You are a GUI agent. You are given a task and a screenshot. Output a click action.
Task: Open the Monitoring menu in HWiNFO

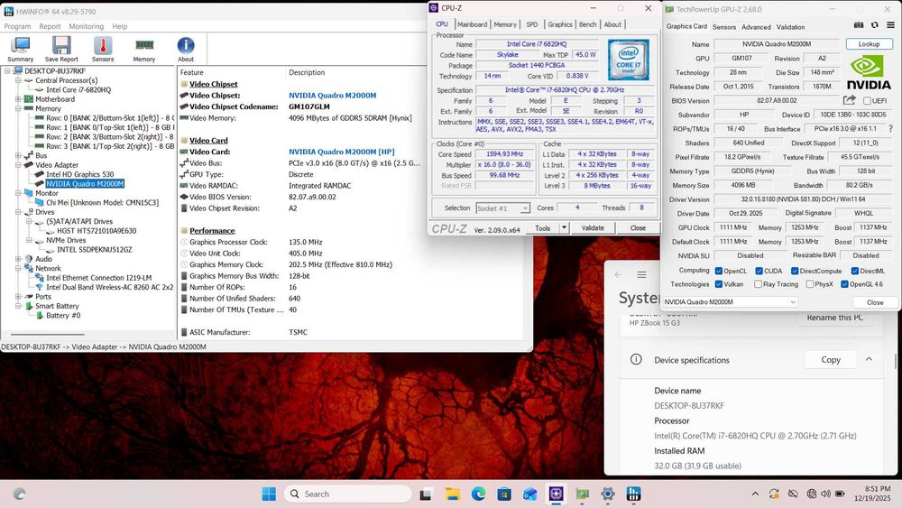pos(87,26)
